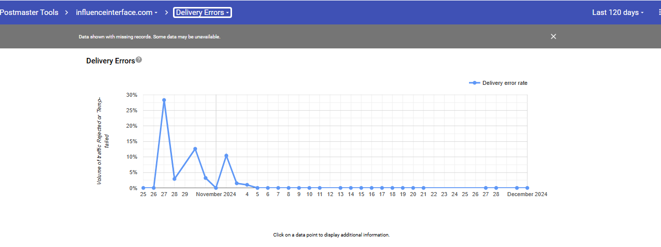
Task: Dismiss the missing records warning banner
Action: coord(553,36)
